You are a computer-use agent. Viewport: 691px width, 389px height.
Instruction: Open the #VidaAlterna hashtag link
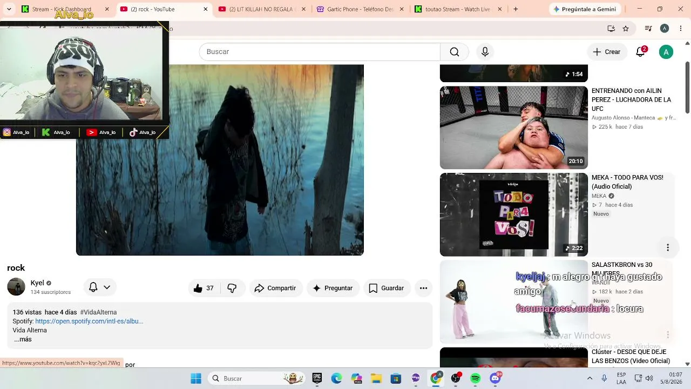[98, 312]
